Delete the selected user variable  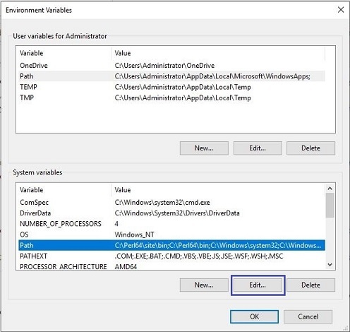click(x=310, y=148)
